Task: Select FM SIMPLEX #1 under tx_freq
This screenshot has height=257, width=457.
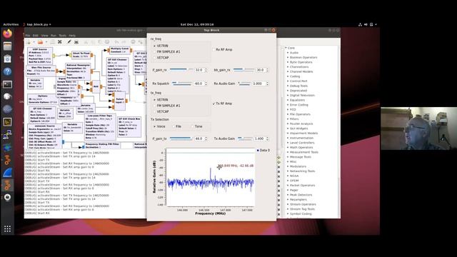Action: (166, 106)
